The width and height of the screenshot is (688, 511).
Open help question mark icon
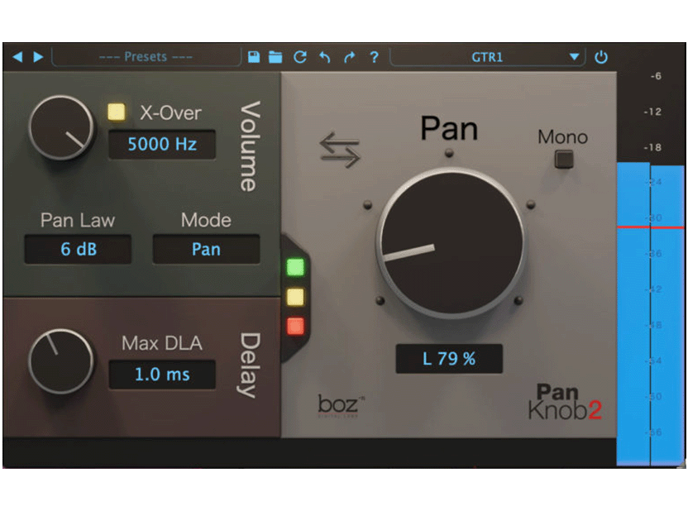[x=374, y=57]
